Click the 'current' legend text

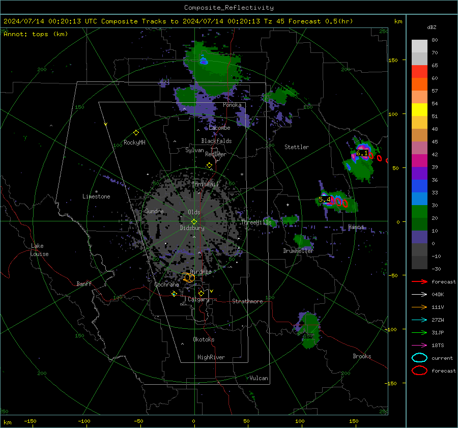tap(442, 358)
